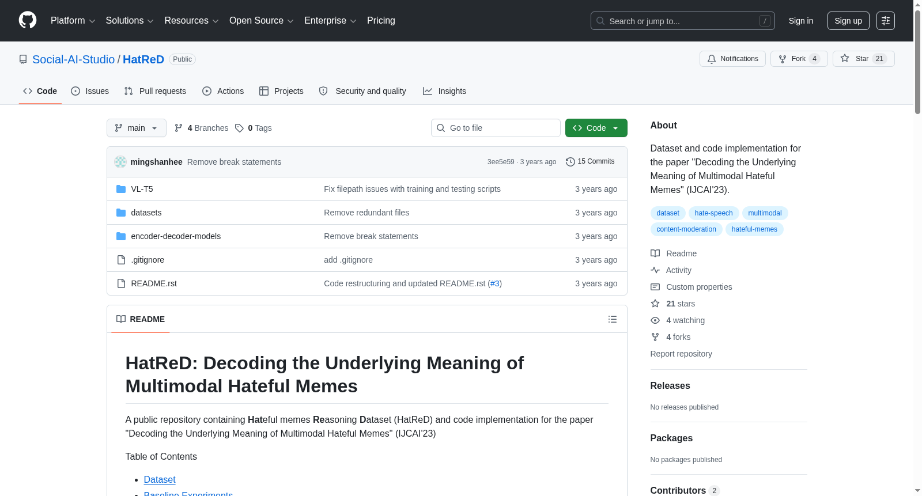Open commit 3ee5e59
Viewport: 922px width, 496px height.
pos(501,162)
